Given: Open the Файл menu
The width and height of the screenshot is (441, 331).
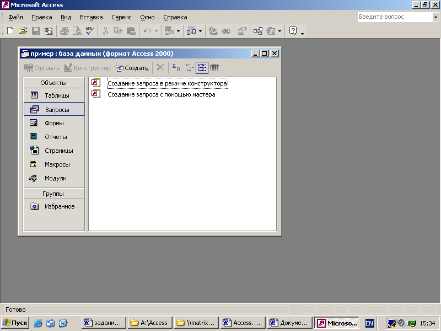Looking at the screenshot, I should pyautogui.click(x=15, y=17).
